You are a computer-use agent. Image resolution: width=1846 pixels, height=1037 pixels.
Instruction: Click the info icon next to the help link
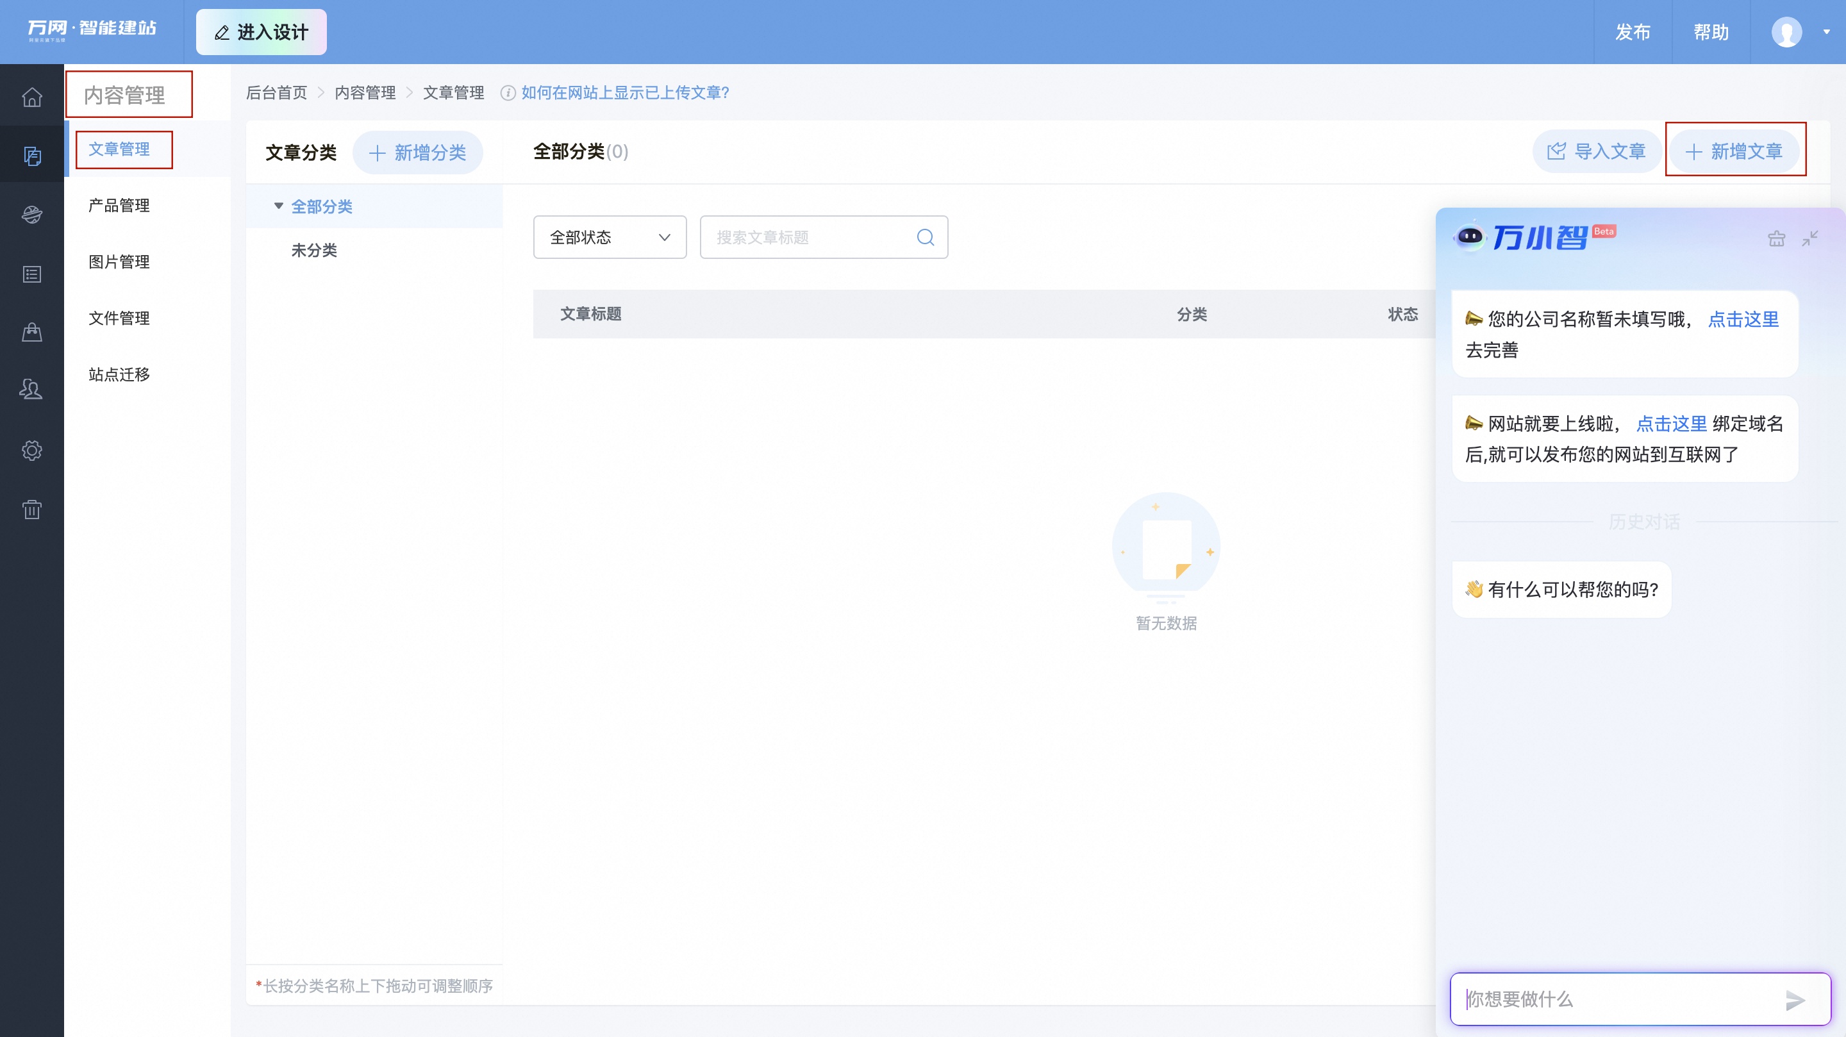[x=508, y=93]
